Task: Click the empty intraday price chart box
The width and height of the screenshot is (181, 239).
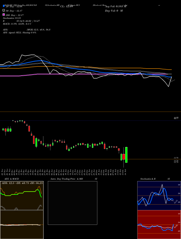Action: pos(72,203)
